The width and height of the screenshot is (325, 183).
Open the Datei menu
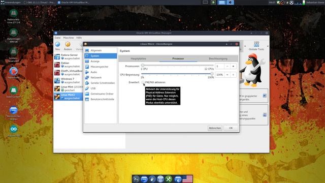click(57, 38)
